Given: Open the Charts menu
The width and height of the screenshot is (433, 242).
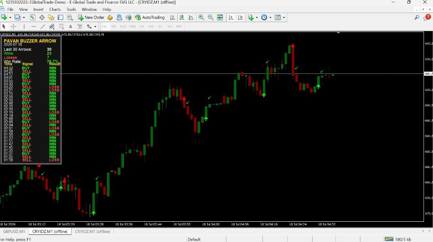Looking at the screenshot, I should coord(55,9).
